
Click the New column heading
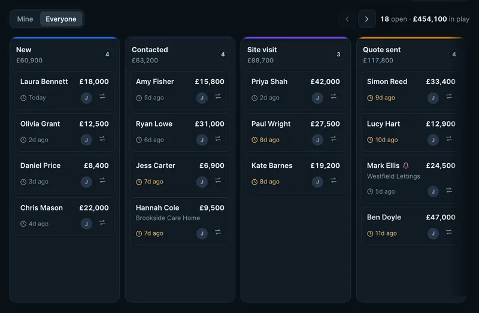[x=23, y=50]
